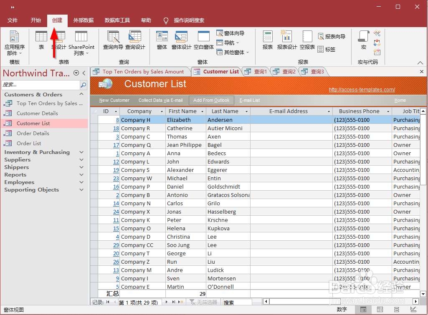Open Form Design (窗体设计)

tap(181, 40)
